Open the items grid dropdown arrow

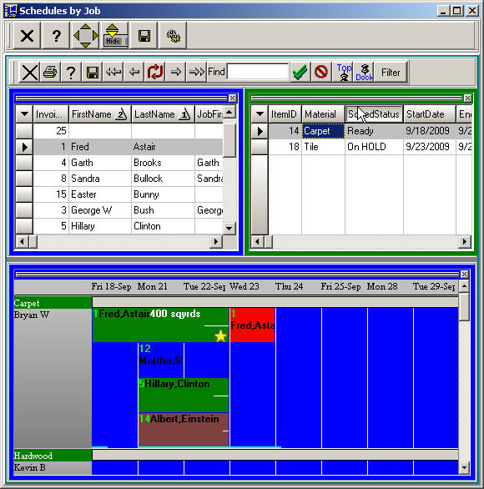click(260, 114)
